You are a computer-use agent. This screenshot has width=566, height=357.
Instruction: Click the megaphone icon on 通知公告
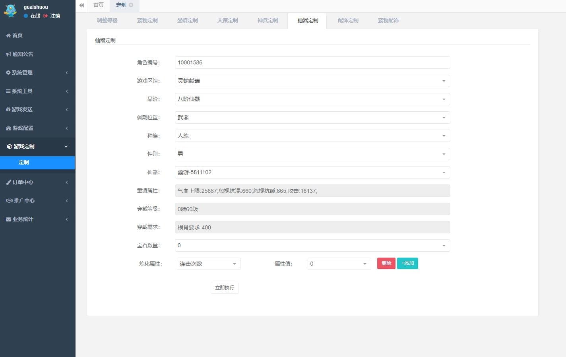8,54
